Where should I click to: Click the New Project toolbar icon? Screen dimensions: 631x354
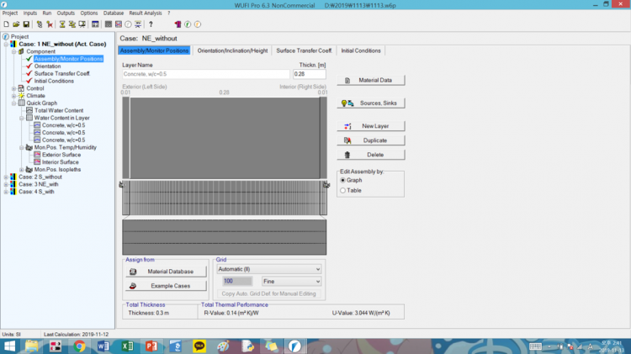tap(6, 24)
